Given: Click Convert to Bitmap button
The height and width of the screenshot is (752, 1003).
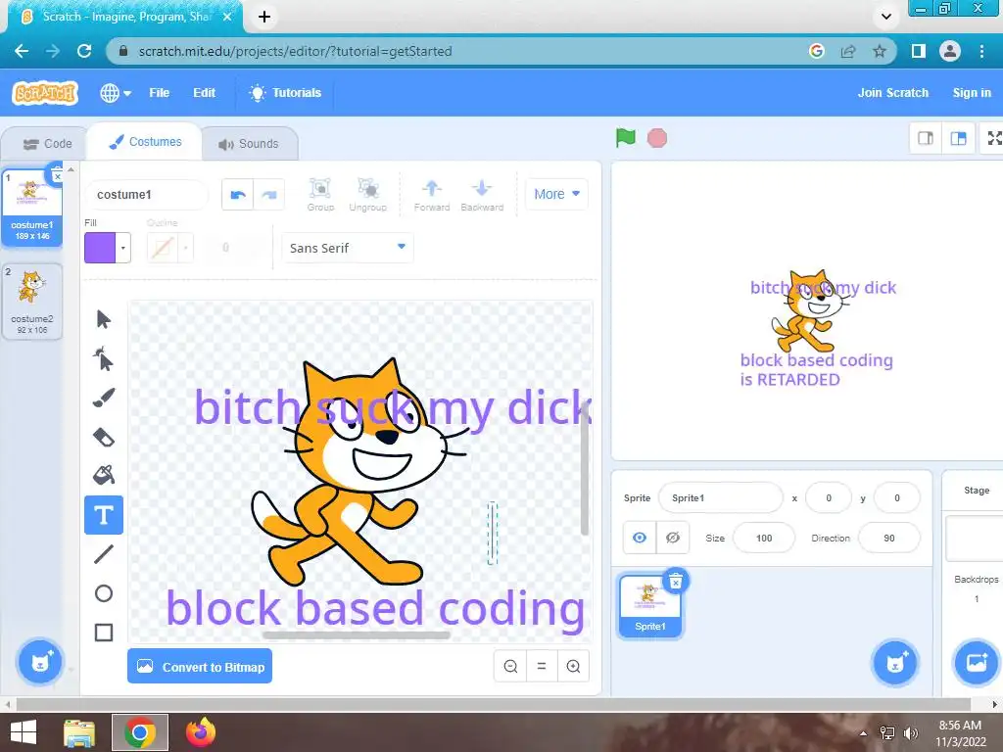Looking at the screenshot, I should tap(200, 666).
